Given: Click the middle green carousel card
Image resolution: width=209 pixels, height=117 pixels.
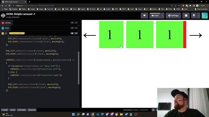Looking at the screenshot, I should pyautogui.click(x=140, y=34).
